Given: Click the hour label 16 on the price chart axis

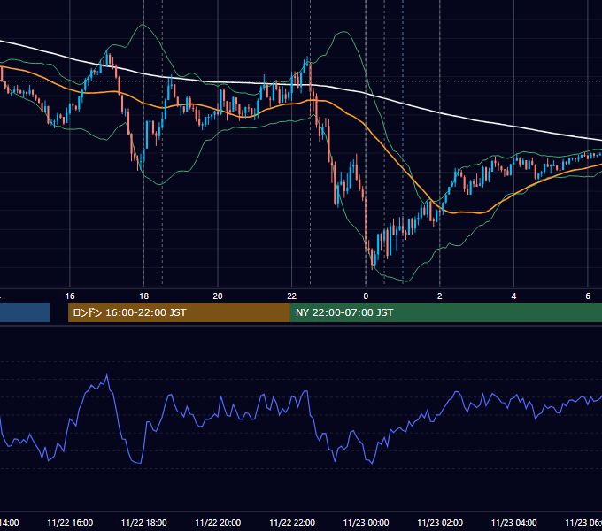Looking at the screenshot, I should (70, 296).
